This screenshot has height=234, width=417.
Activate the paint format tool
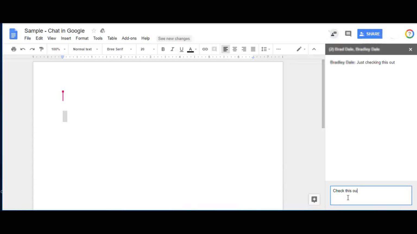coord(41,49)
